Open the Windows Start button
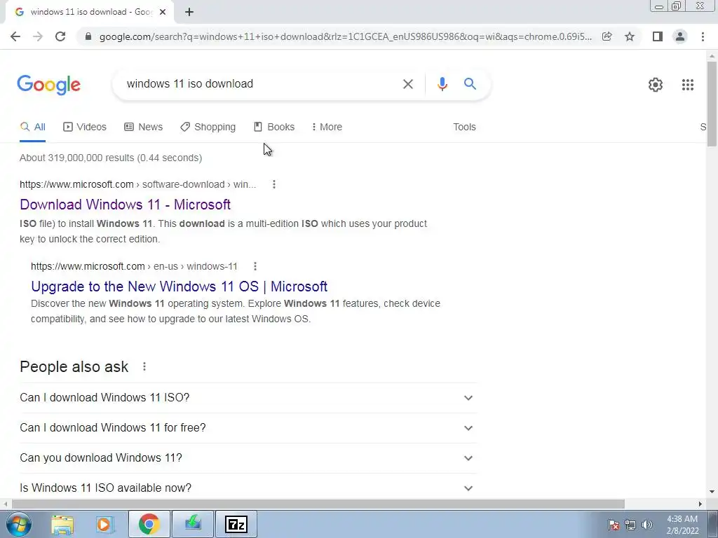 (19, 524)
